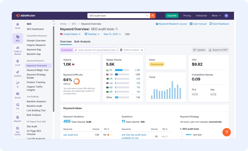Screen dimensions: 248x151
Task: Collapse the sidebar with the double chevron
Action: click(54, 24)
